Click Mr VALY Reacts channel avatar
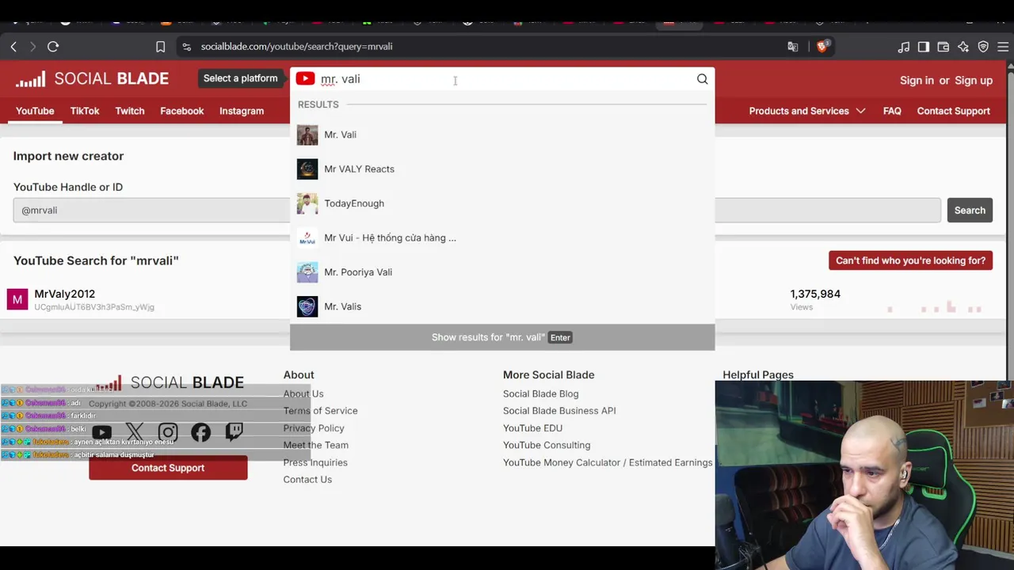 point(307,169)
